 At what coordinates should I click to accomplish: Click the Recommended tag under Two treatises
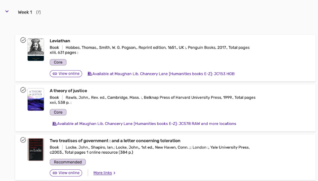pyautogui.click(x=68, y=162)
